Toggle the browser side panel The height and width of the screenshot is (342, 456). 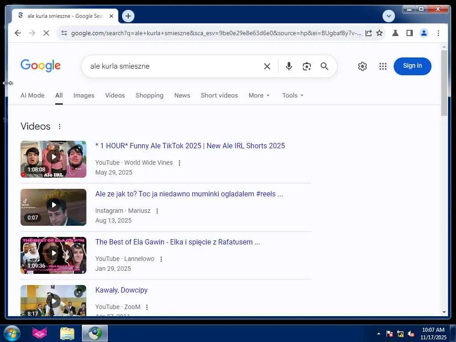coord(410,33)
